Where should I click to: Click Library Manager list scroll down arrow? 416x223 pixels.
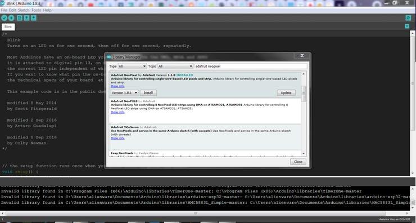click(304, 154)
